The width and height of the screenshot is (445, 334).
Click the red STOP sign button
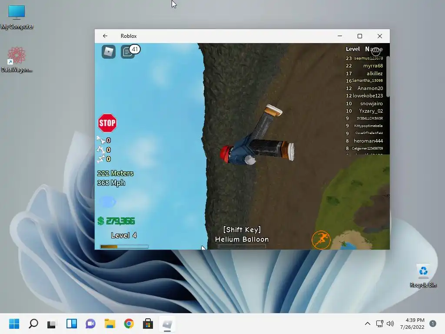click(x=107, y=123)
